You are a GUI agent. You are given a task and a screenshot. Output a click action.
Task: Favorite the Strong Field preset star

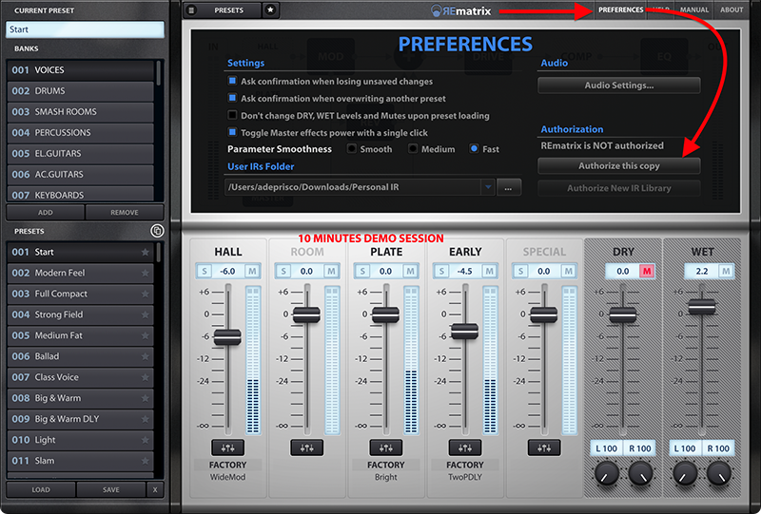145,314
